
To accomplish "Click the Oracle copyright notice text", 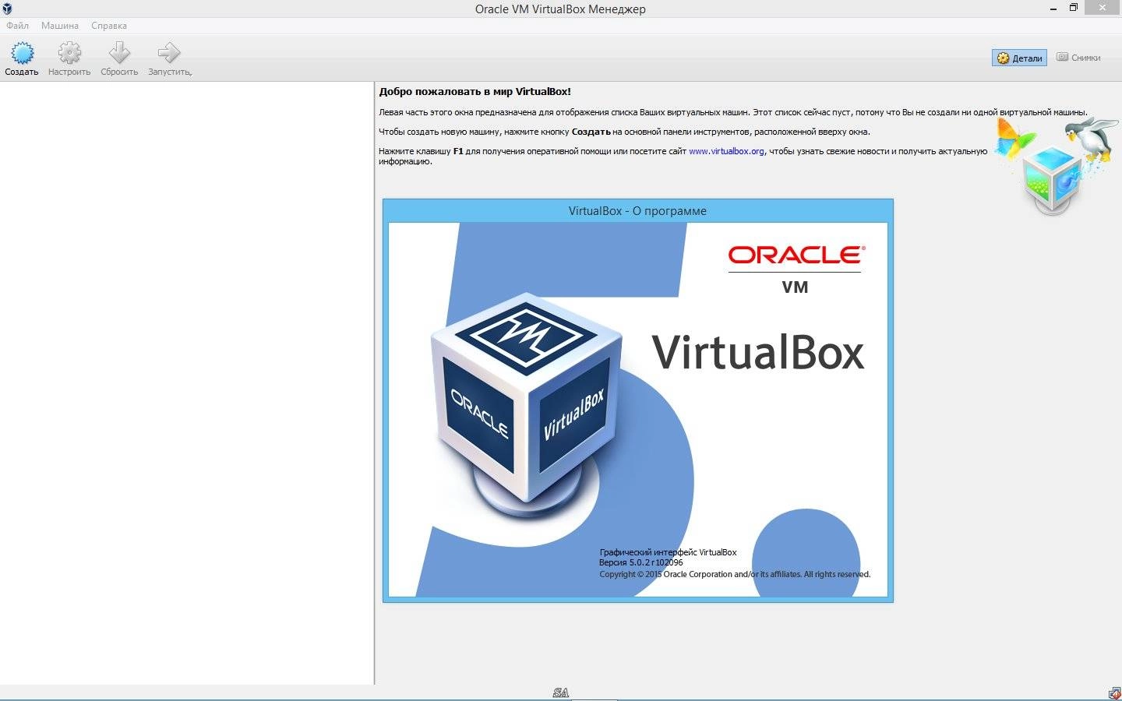I will coord(735,574).
